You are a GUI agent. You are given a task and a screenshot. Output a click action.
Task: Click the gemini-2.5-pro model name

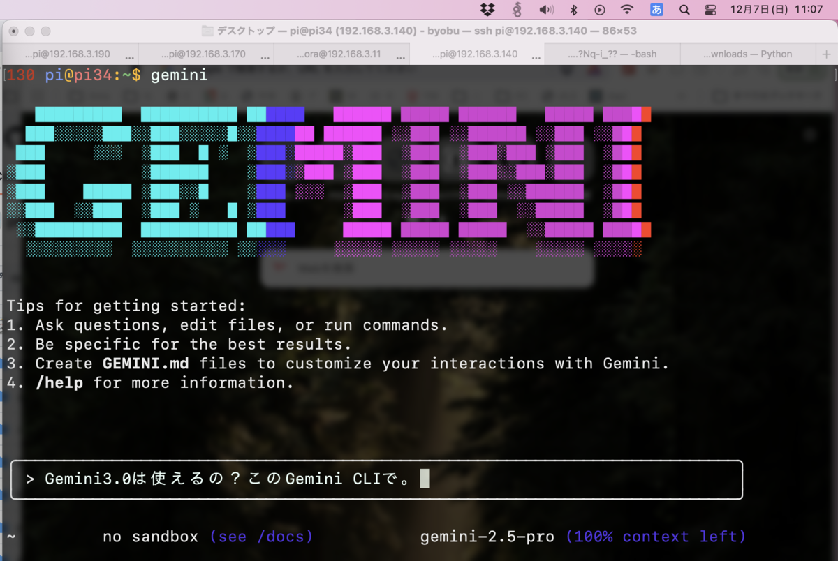pyautogui.click(x=487, y=537)
